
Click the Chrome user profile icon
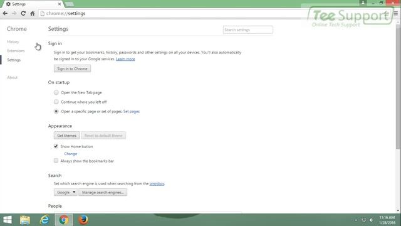(x=363, y=3)
